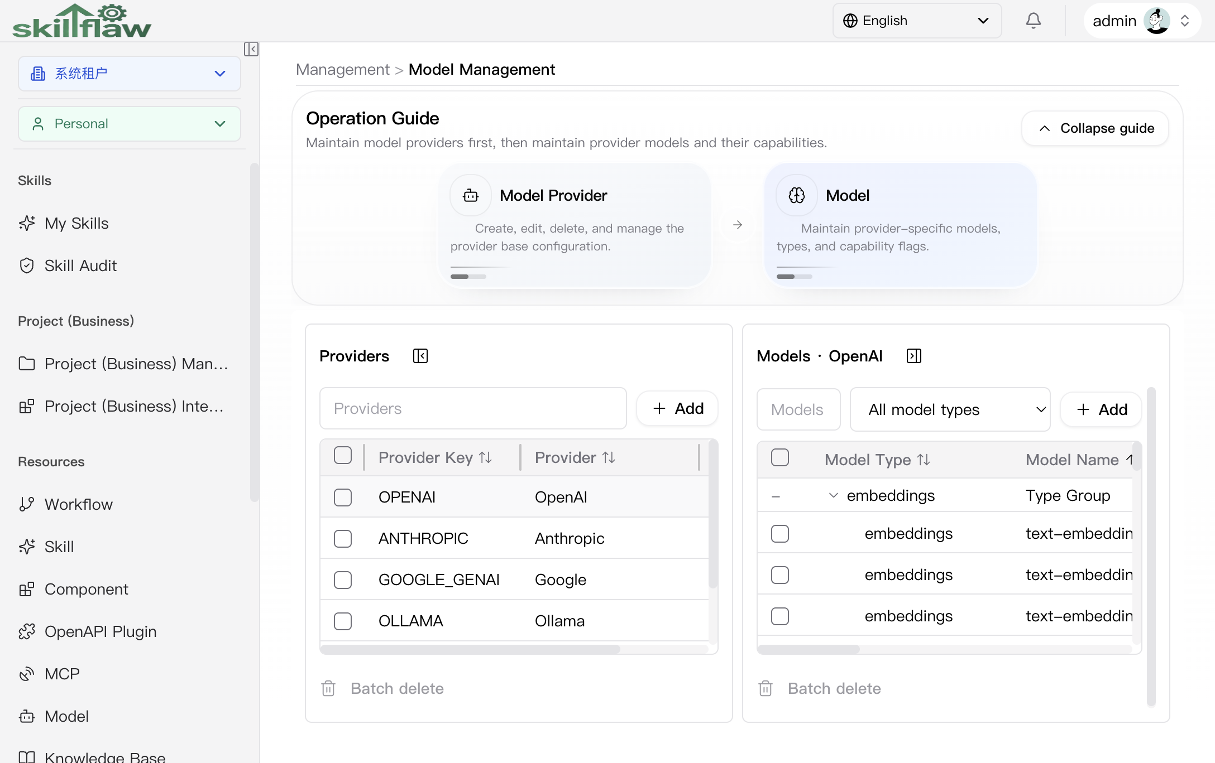The height and width of the screenshot is (763, 1215).
Task: Click the Model sidebar robot icon
Action: (x=27, y=716)
